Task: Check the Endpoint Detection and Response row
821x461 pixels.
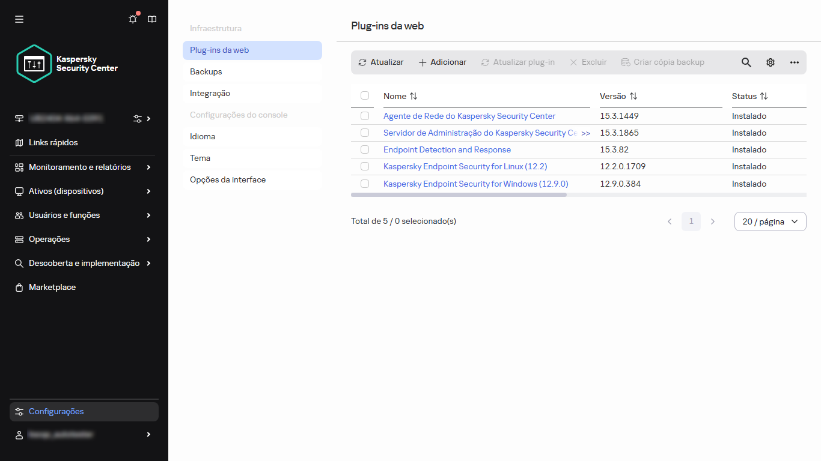Action: pyautogui.click(x=365, y=149)
